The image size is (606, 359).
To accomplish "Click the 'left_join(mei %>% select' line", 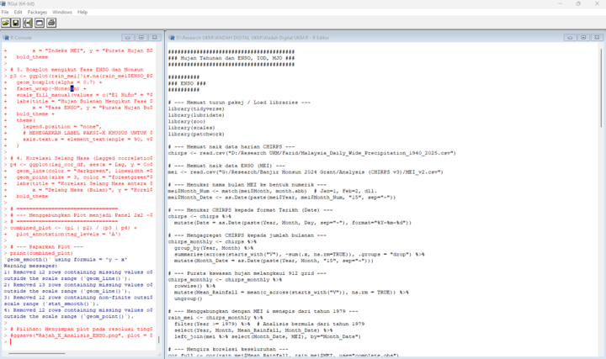I will pyautogui.click(x=268, y=336).
